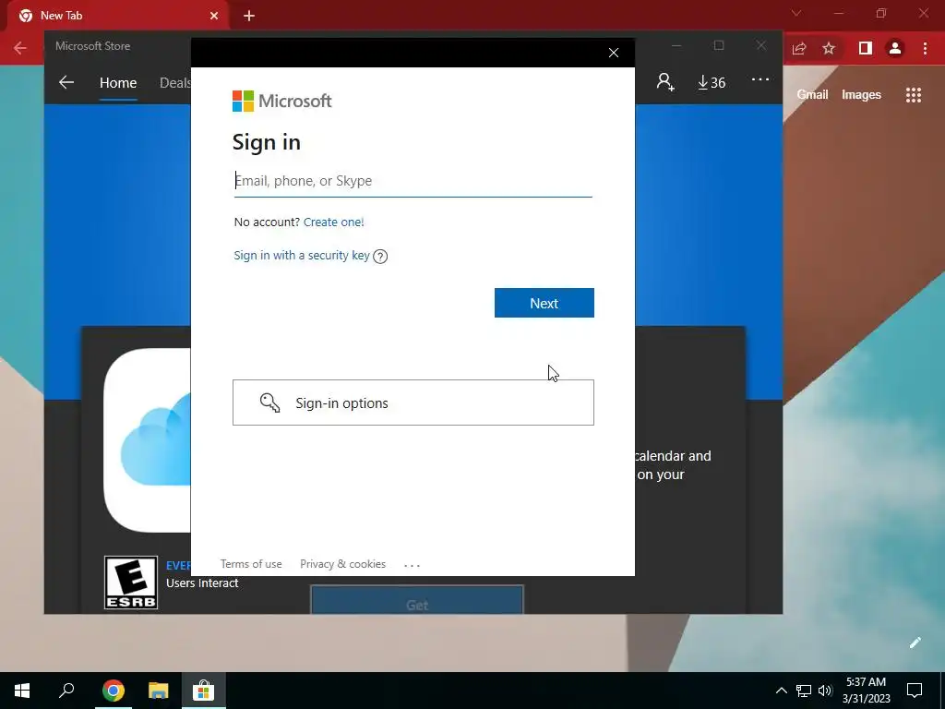Open the Create one! account link
Screen dimensions: 945x709
(x=333, y=222)
